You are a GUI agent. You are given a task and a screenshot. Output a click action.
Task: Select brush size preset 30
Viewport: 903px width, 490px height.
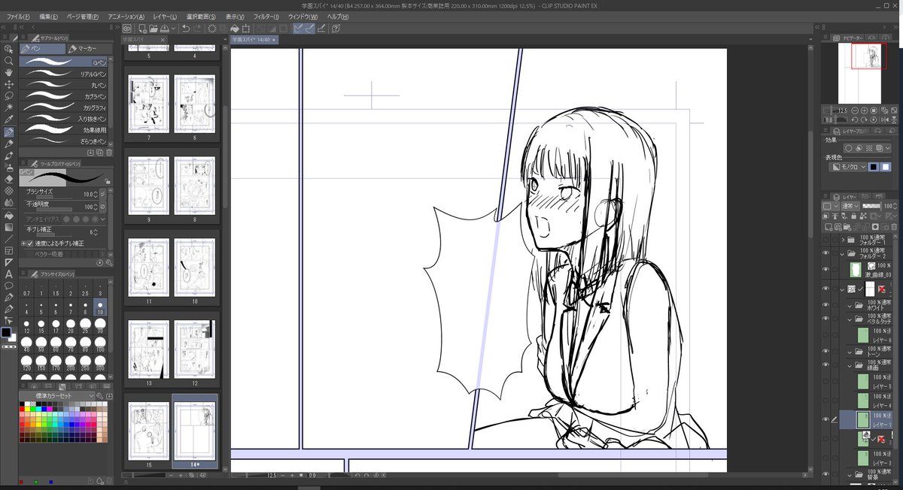[x=102, y=325]
